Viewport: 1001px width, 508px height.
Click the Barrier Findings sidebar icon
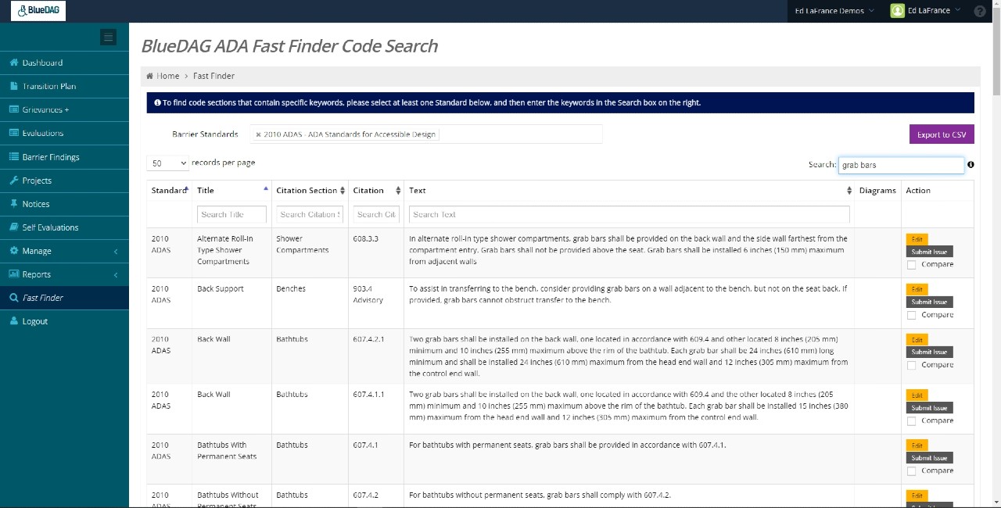(14, 156)
